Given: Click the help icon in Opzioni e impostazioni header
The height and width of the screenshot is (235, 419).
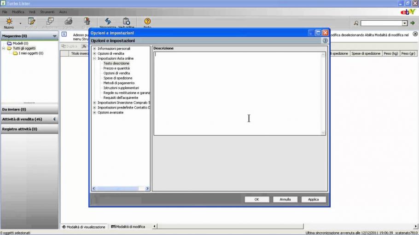Looking at the screenshot, I should [x=325, y=40].
